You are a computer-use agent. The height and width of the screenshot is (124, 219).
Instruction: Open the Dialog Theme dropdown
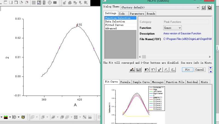pyautogui.click(x=198, y=8)
